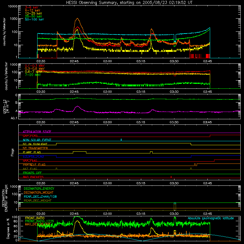Click the 03:45 tick label below the top panel

pyautogui.click(x=207, y=61)
